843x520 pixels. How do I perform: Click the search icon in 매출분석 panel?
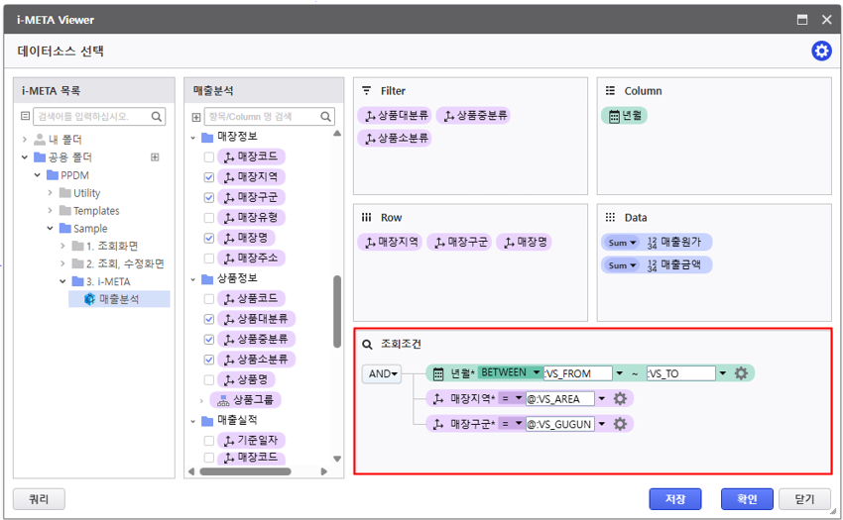326,117
